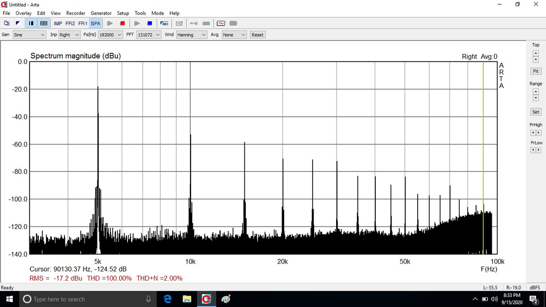Open the Inp channel dropdown showing Right
The image size is (546, 307).
pyautogui.click(x=69, y=35)
